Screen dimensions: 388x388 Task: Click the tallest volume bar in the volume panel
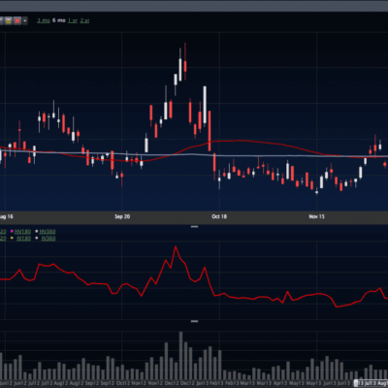pyautogui.click(x=180, y=356)
